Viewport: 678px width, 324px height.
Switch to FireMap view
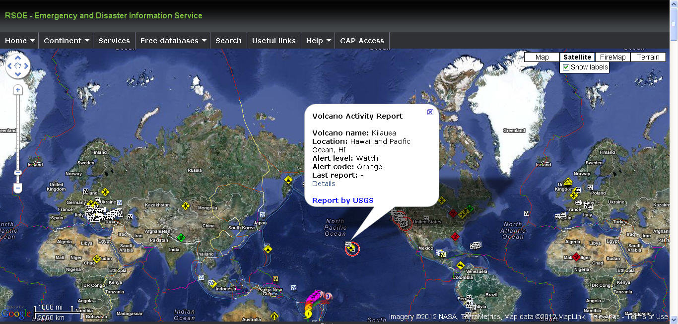(x=612, y=57)
